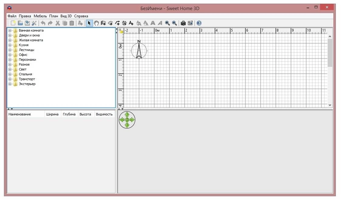Decrease text size toolbar icon

click(146, 23)
